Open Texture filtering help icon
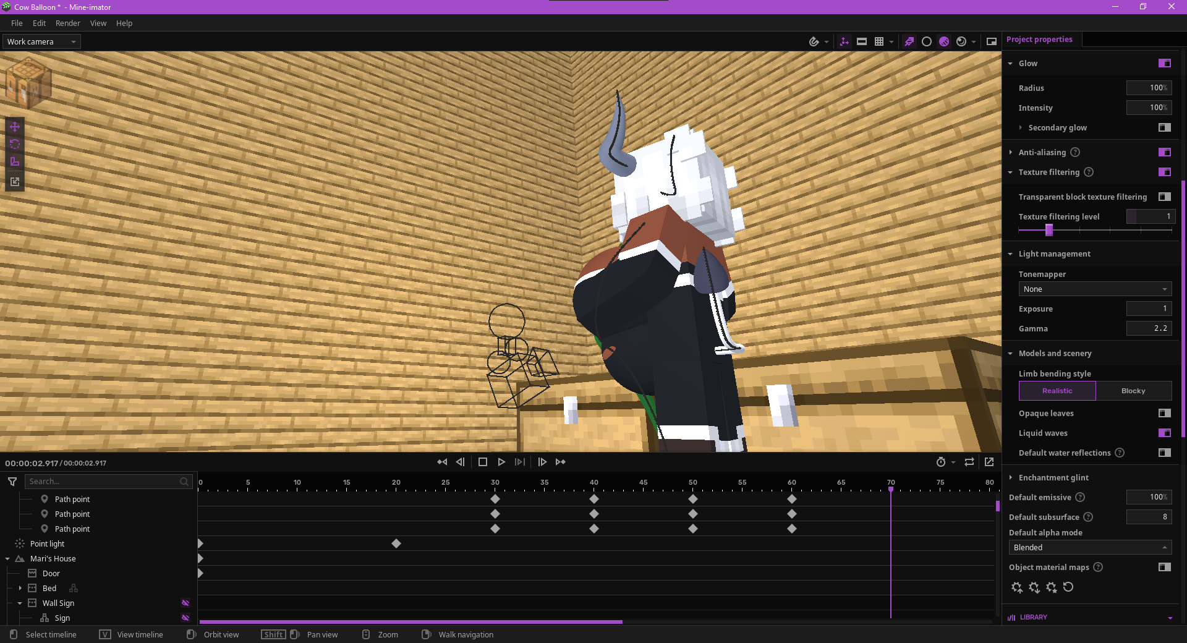Viewport: 1187px width, 643px height. coord(1089,172)
